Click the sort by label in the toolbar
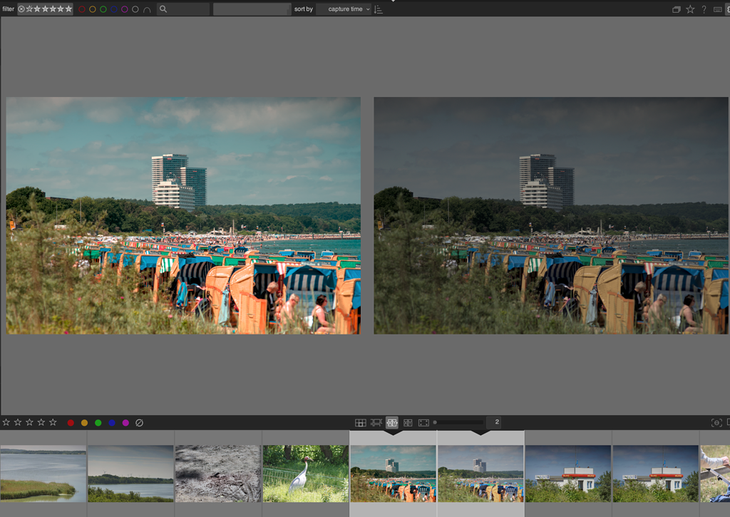The height and width of the screenshot is (517, 730). point(303,9)
